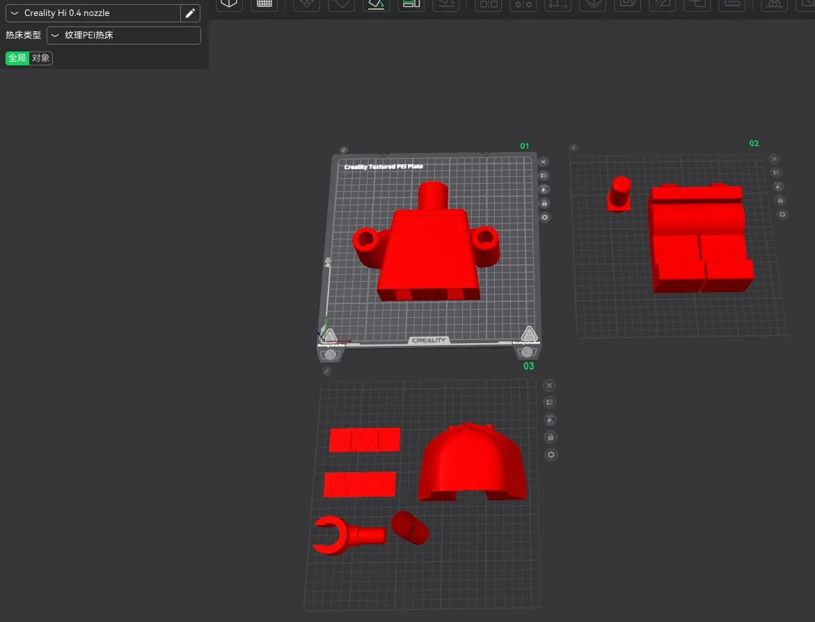Click the add model cube icon in top toolbar

(229, 4)
